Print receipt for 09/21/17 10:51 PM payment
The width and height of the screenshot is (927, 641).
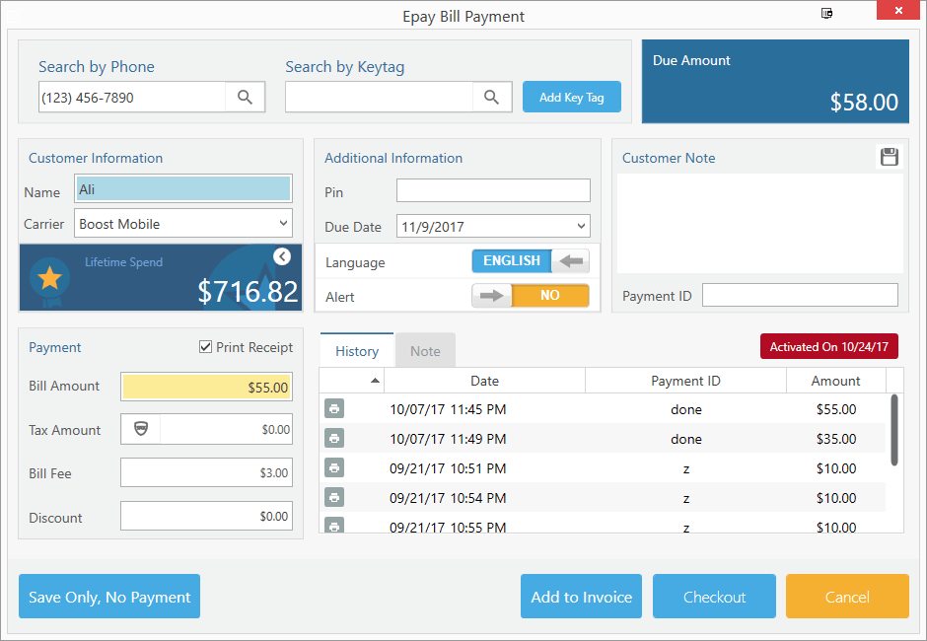[x=334, y=468]
